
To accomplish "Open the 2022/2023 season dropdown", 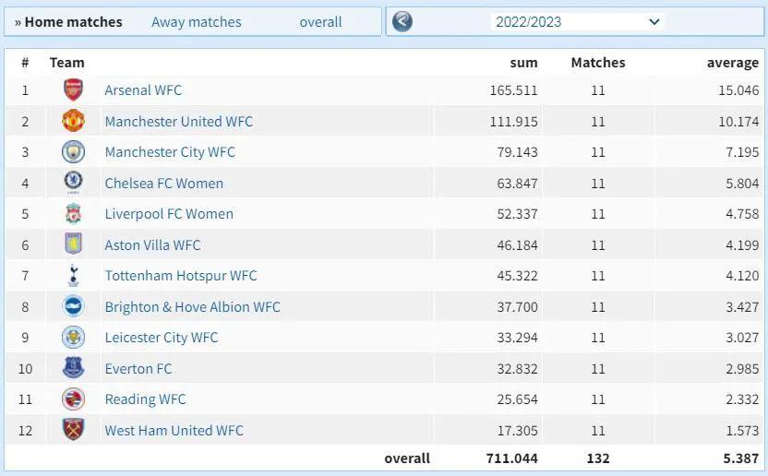I will (577, 21).
